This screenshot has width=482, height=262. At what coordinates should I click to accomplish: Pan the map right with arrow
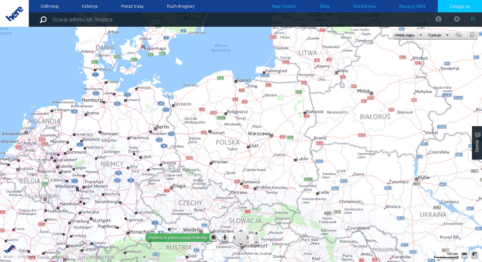coord(248,238)
